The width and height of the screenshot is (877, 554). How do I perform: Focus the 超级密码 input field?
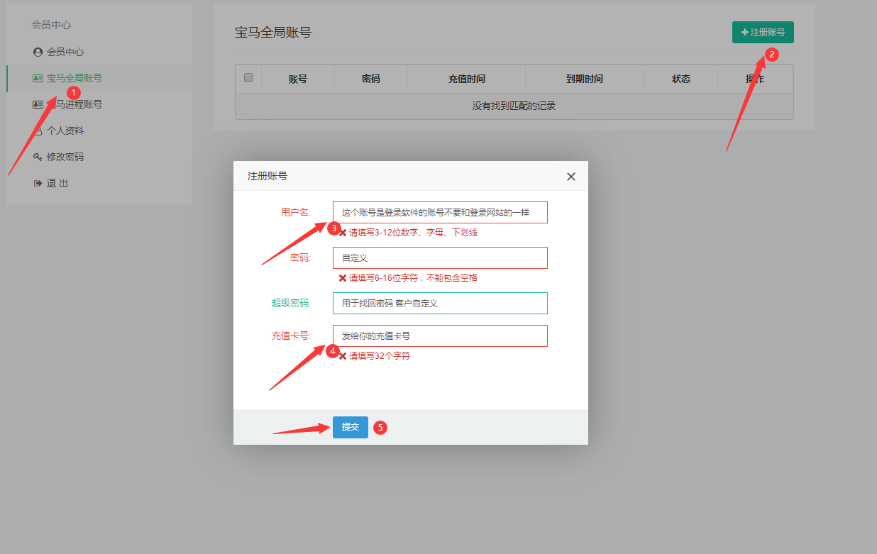tap(440, 303)
